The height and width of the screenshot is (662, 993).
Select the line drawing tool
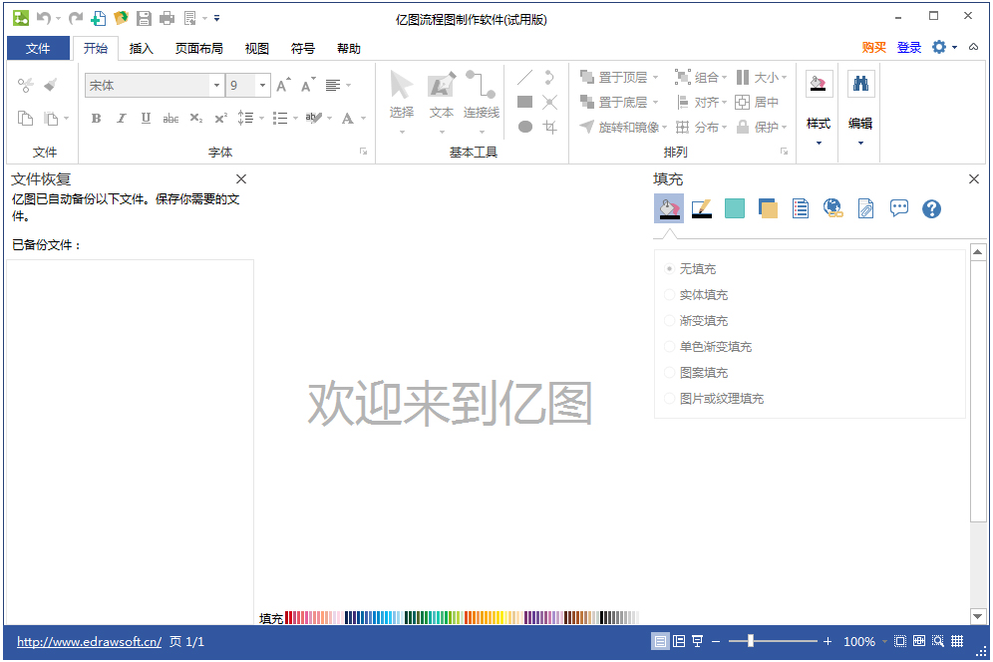(x=524, y=78)
